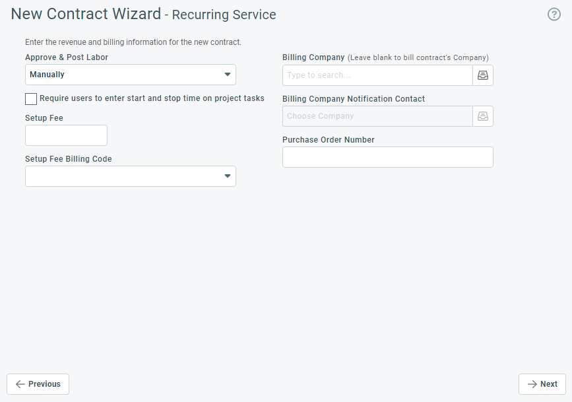Click the left arrow on Previous button
The height and width of the screenshot is (402, 572).
point(20,384)
